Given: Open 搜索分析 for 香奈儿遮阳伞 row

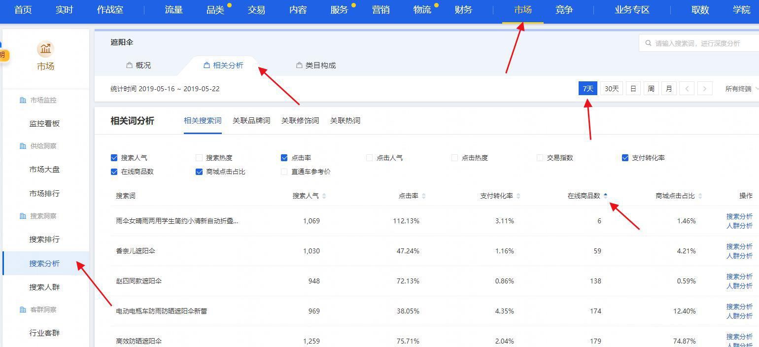Looking at the screenshot, I should (739, 246).
